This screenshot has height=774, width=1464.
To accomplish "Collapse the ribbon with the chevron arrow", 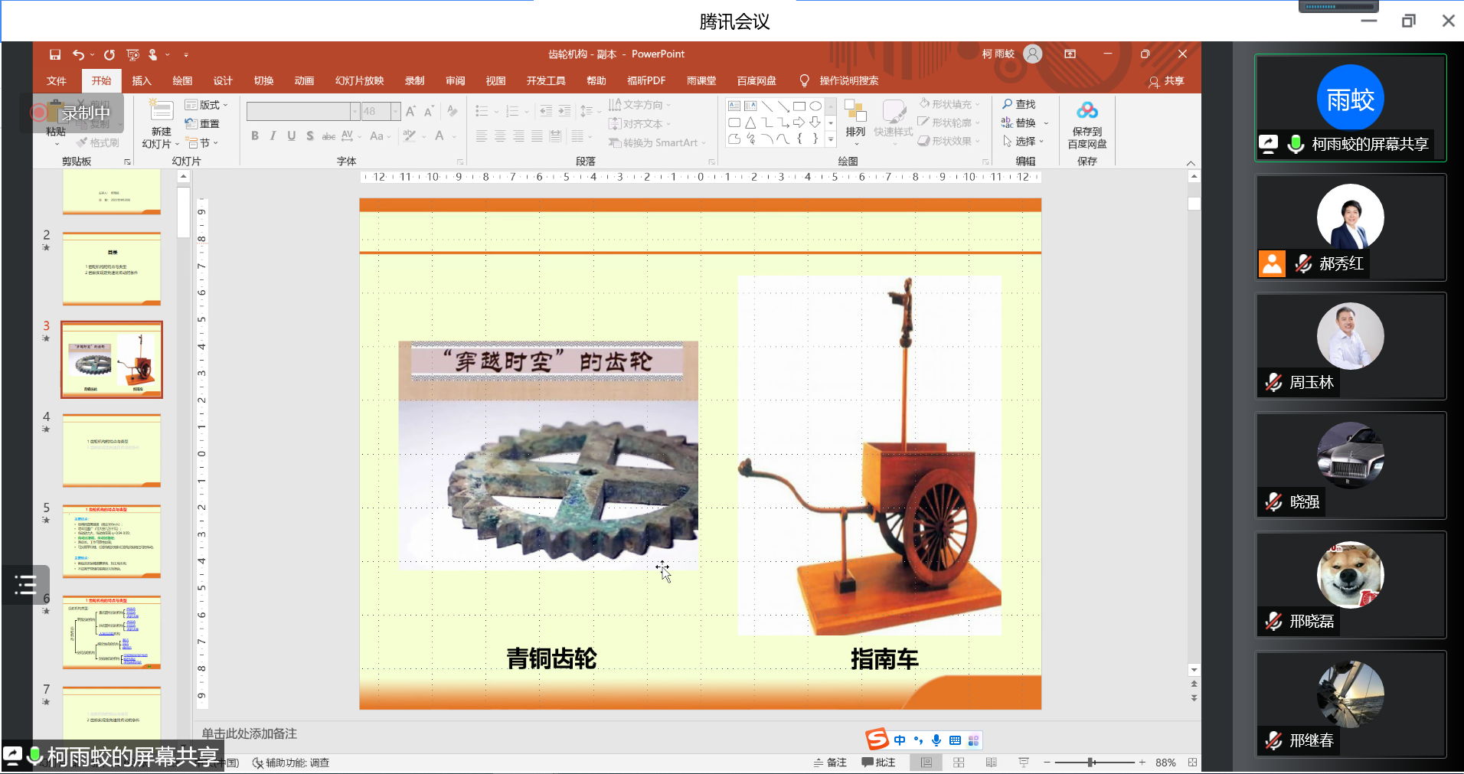I will 1191,162.
